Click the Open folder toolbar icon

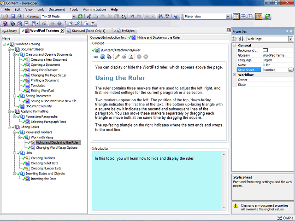click(x=6, y=17)
